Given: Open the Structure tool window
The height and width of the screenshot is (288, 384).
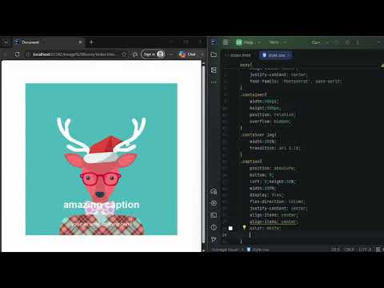Looking at the screenshot, I should 214,70.
